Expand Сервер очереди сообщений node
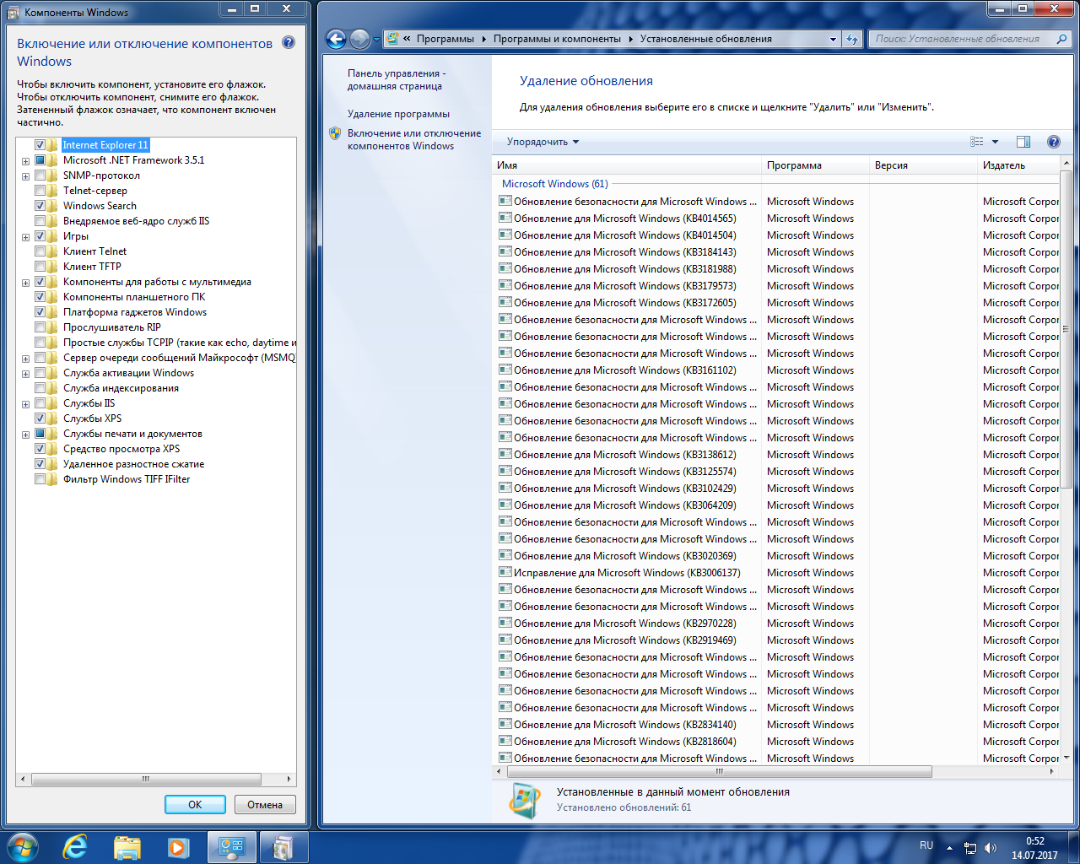 pyautogui.click(x=25, y=359)
